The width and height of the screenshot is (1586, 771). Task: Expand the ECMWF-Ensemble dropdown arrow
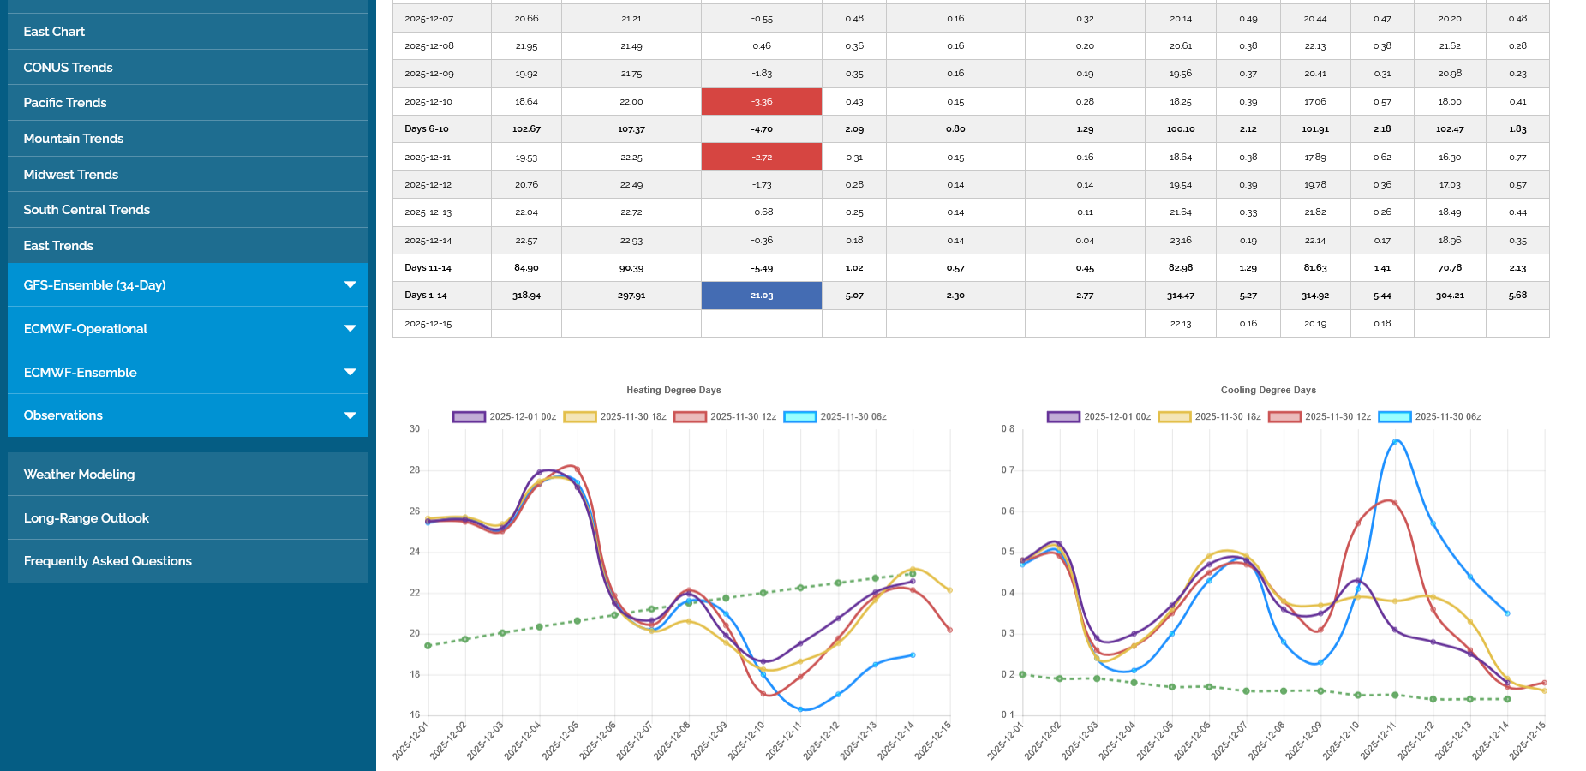[x=350, y=372]
